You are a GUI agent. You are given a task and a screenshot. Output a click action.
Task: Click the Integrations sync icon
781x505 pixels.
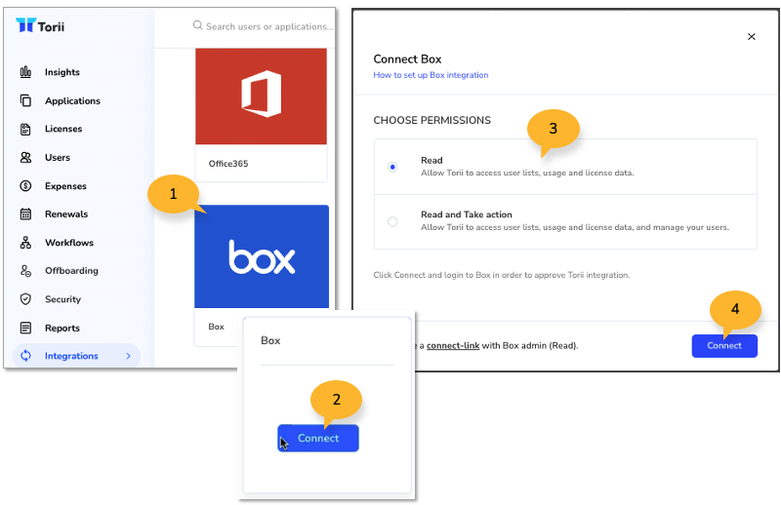coord(25,356)
